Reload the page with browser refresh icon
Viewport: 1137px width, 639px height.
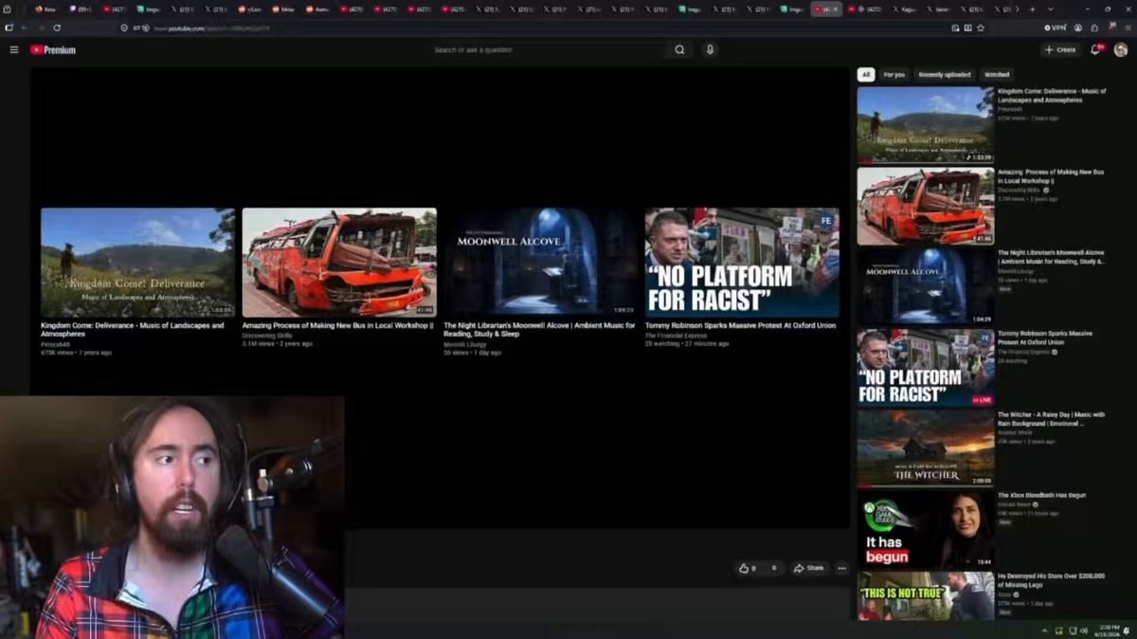[x=57, y=27]
